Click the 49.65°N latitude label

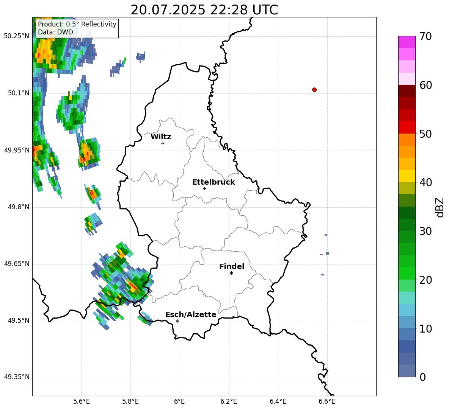tap(17, 263)
